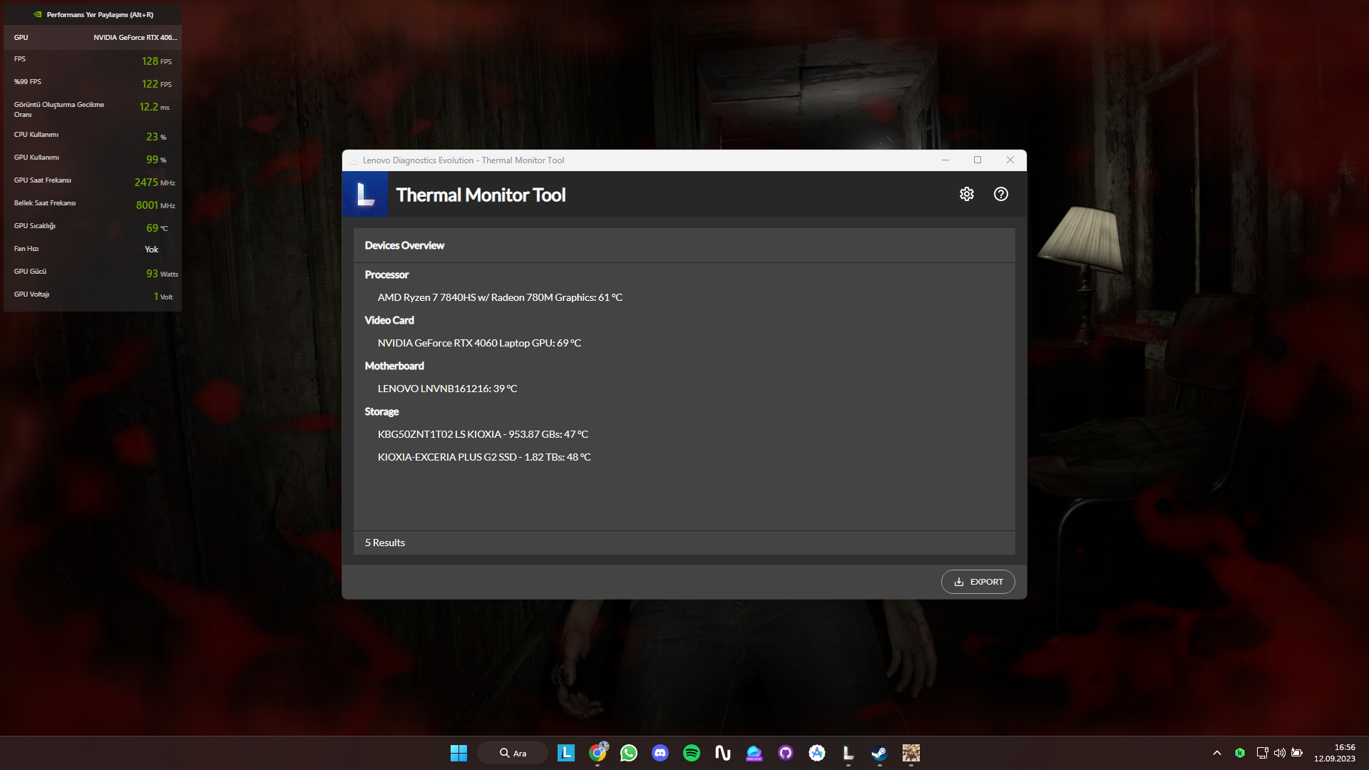
Task: Open the clock and date panel
Action: coord(1334,753)
